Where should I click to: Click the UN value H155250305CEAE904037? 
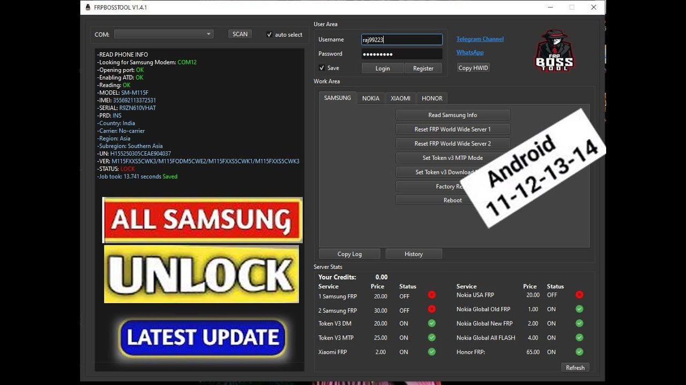(140, 153)
